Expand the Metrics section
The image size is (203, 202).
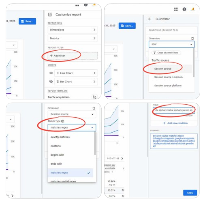(73, 39)
